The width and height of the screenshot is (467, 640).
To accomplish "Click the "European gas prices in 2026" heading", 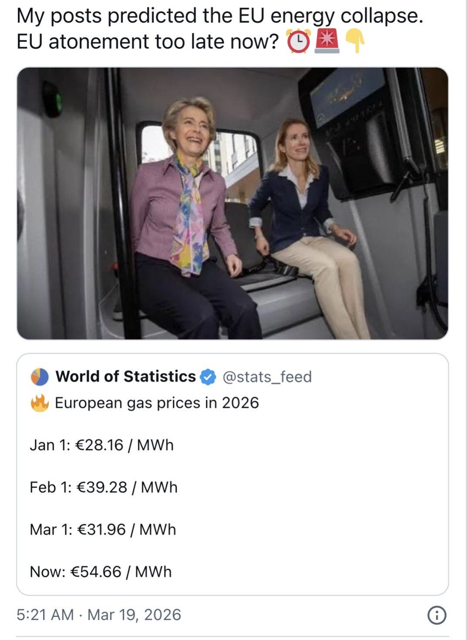I will pos(157,403).
